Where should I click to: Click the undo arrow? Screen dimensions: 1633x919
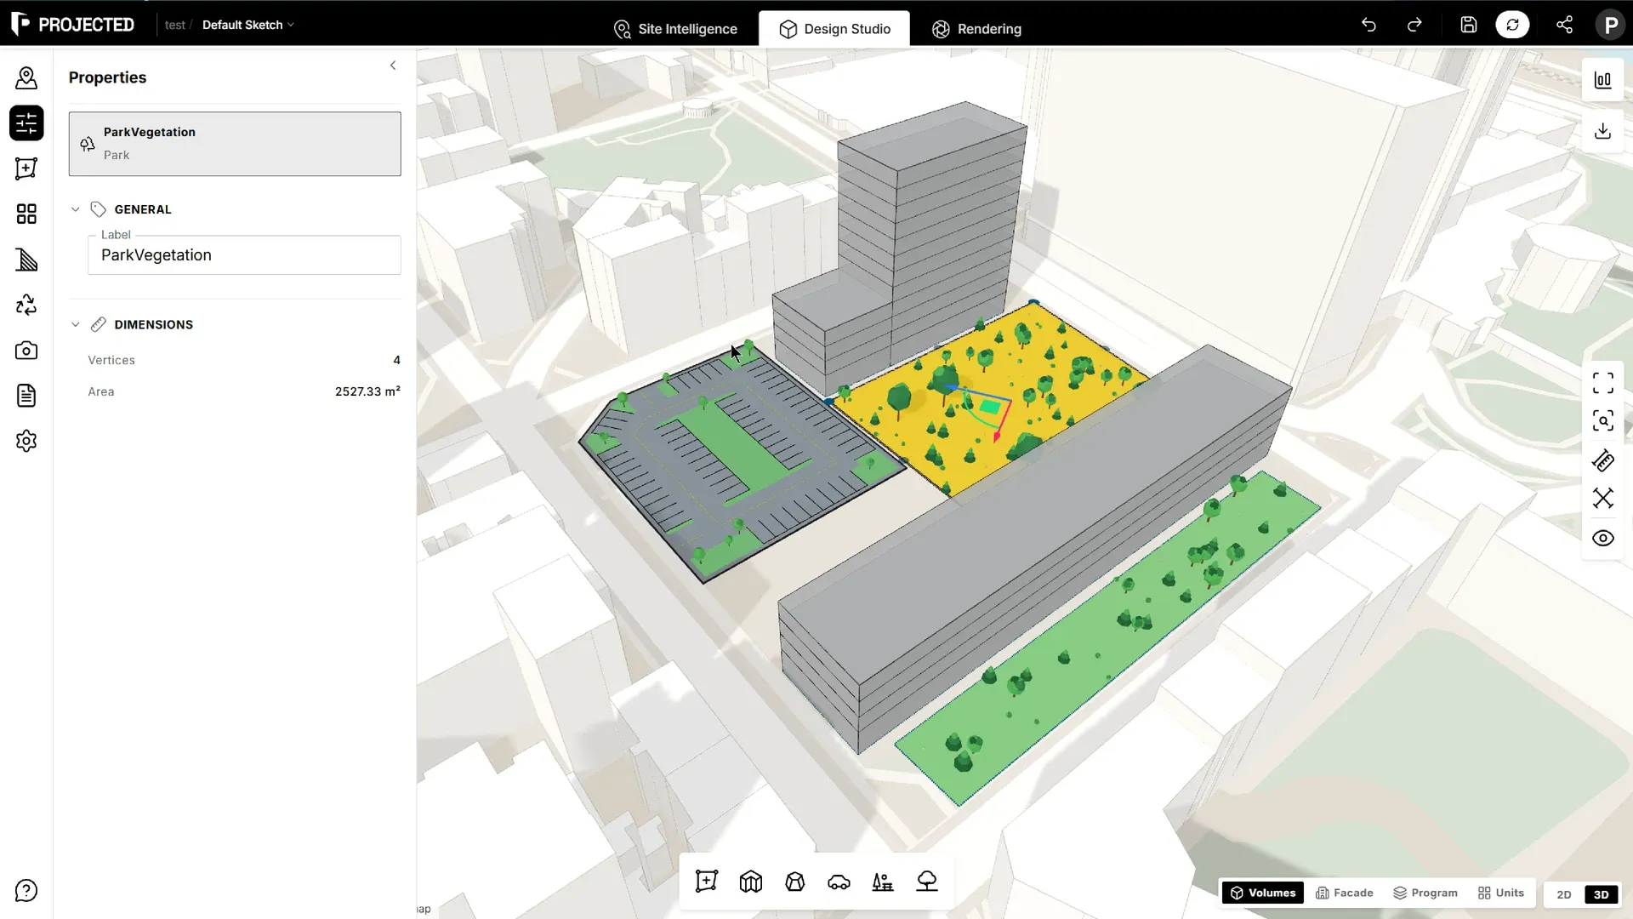coord(1368,25)
